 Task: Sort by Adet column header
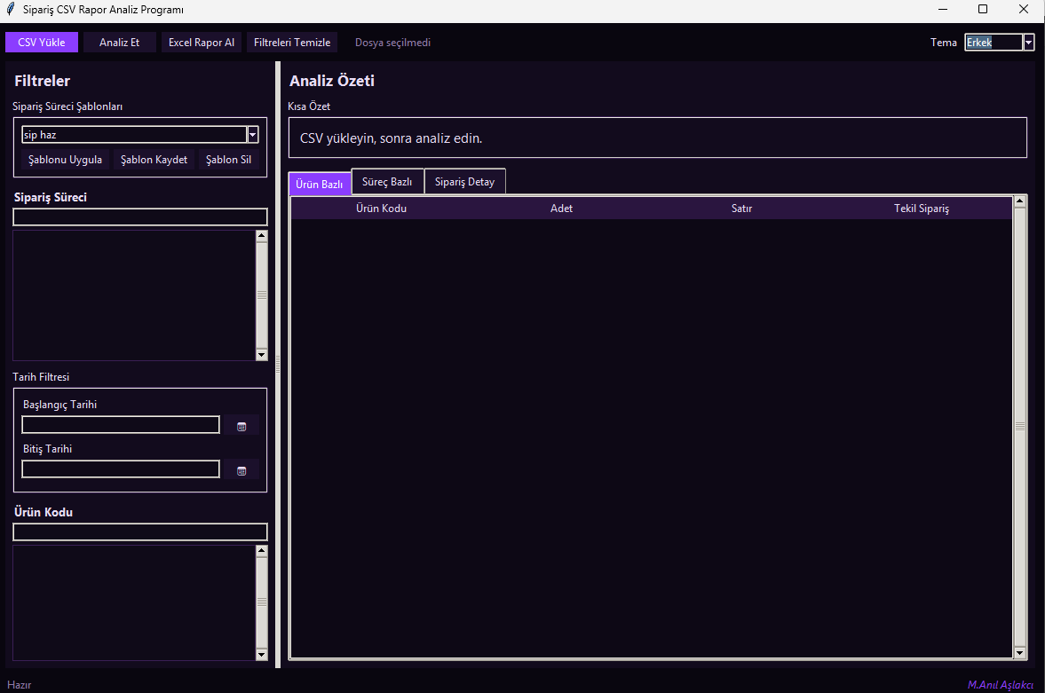click(561, 208)
